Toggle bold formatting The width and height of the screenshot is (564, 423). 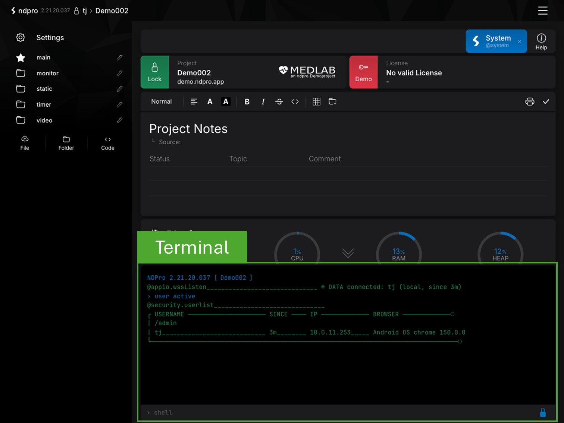click(x=247, y=101)
